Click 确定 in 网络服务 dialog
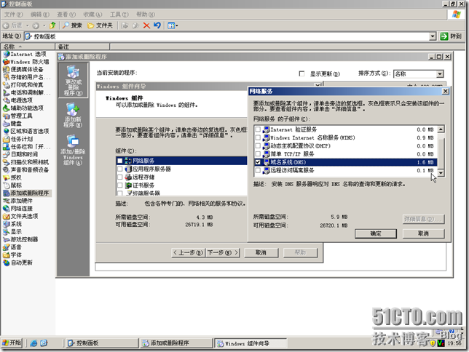The width and height of the screenshot is (469, 352). click(376, 233)
